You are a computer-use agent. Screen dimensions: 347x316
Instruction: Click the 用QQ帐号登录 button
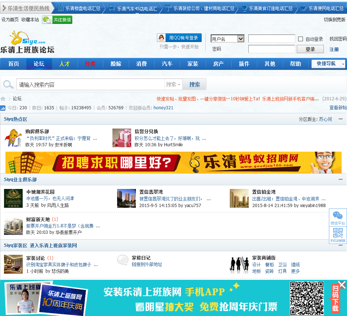point(179,38)
